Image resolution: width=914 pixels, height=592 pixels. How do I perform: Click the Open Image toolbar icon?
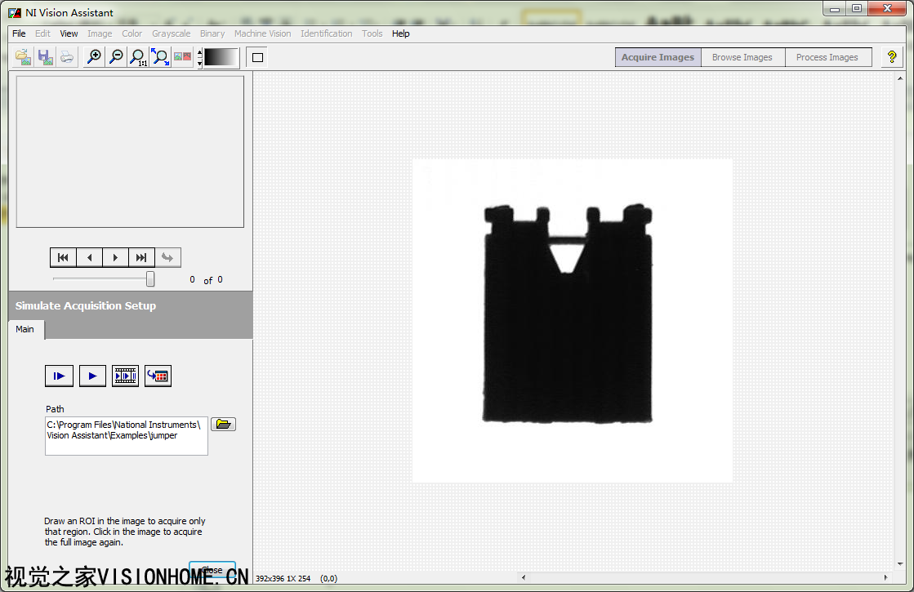click(23, 57)
